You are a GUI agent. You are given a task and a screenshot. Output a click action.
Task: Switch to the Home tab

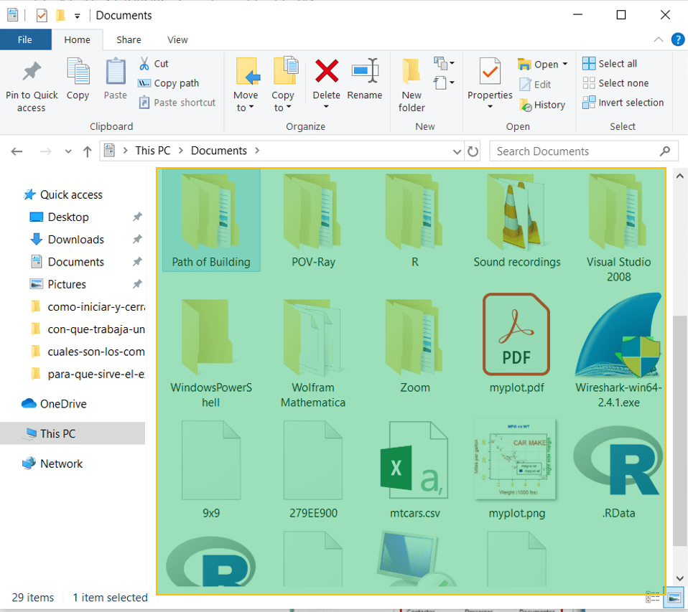[78, 39]
